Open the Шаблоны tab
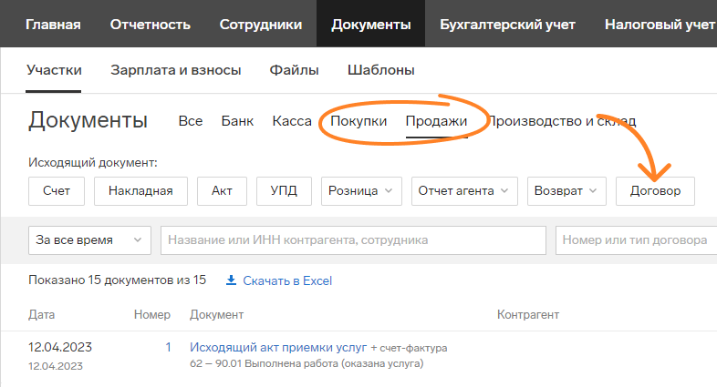The width and height of the screenshot is (717, 387). 381,70
